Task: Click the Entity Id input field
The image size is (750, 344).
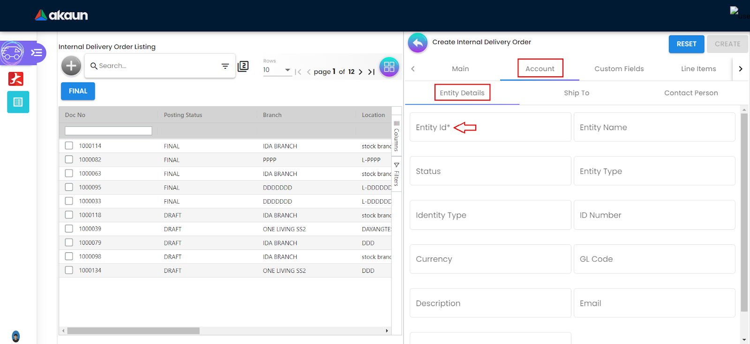Action: click(490, 127)
